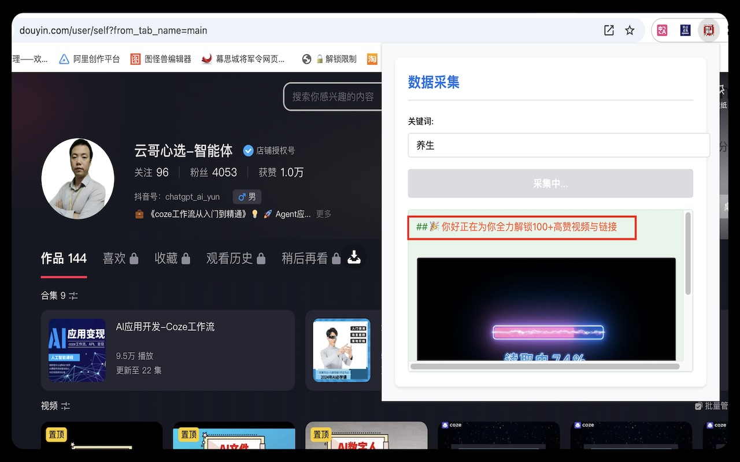
Task: Open the 视频 filter control
Action: click(65, 406)
